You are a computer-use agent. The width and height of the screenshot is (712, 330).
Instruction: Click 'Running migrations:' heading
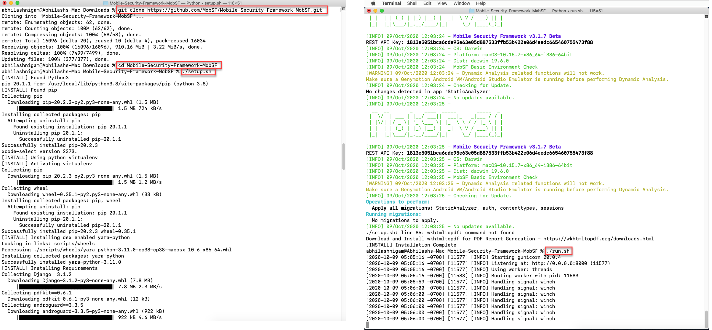(x=394, y=214)
